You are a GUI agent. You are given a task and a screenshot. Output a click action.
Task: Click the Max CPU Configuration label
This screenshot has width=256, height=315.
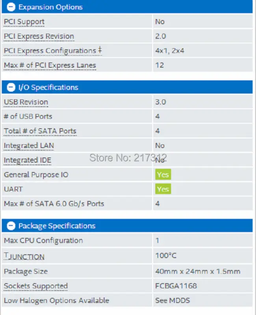tap(43, 241)
